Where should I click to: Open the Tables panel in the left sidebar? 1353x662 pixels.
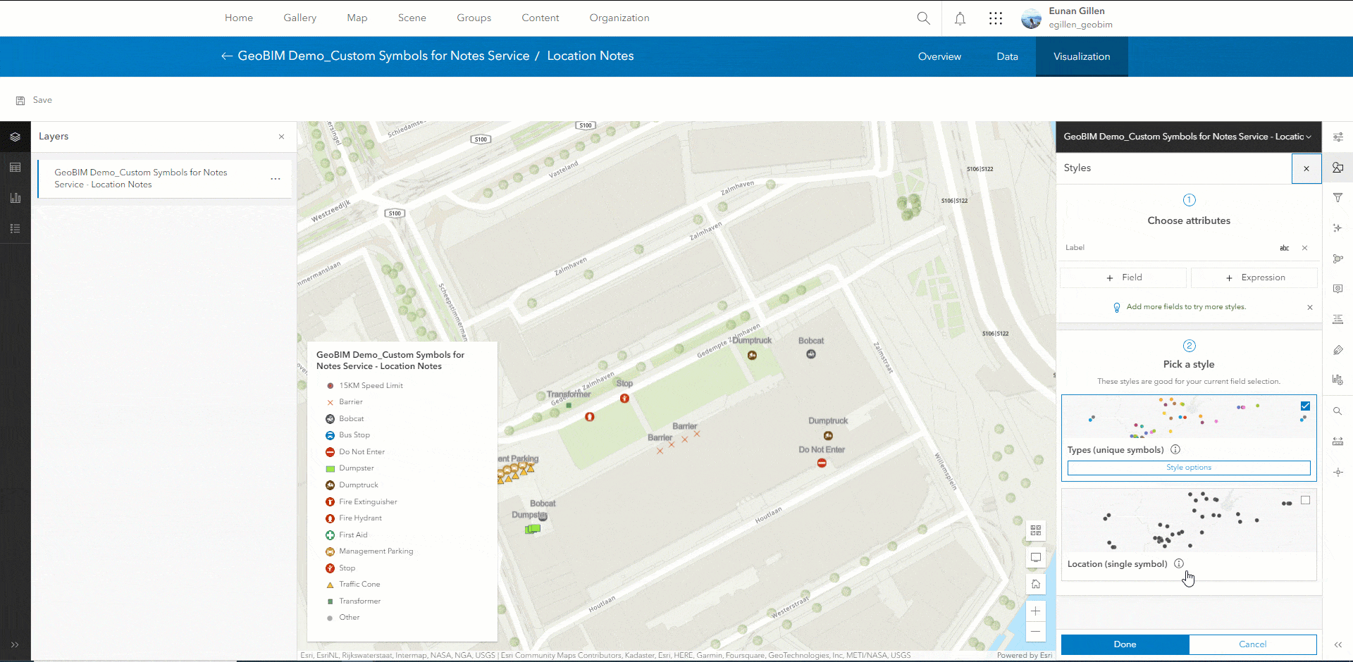pos(15,167)
